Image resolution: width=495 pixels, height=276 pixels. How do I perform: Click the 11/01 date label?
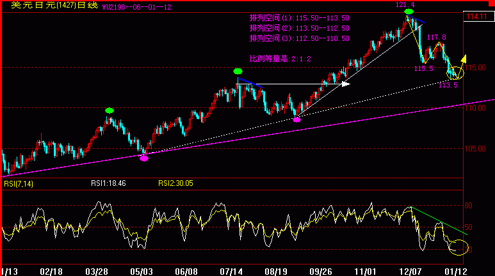365,272
